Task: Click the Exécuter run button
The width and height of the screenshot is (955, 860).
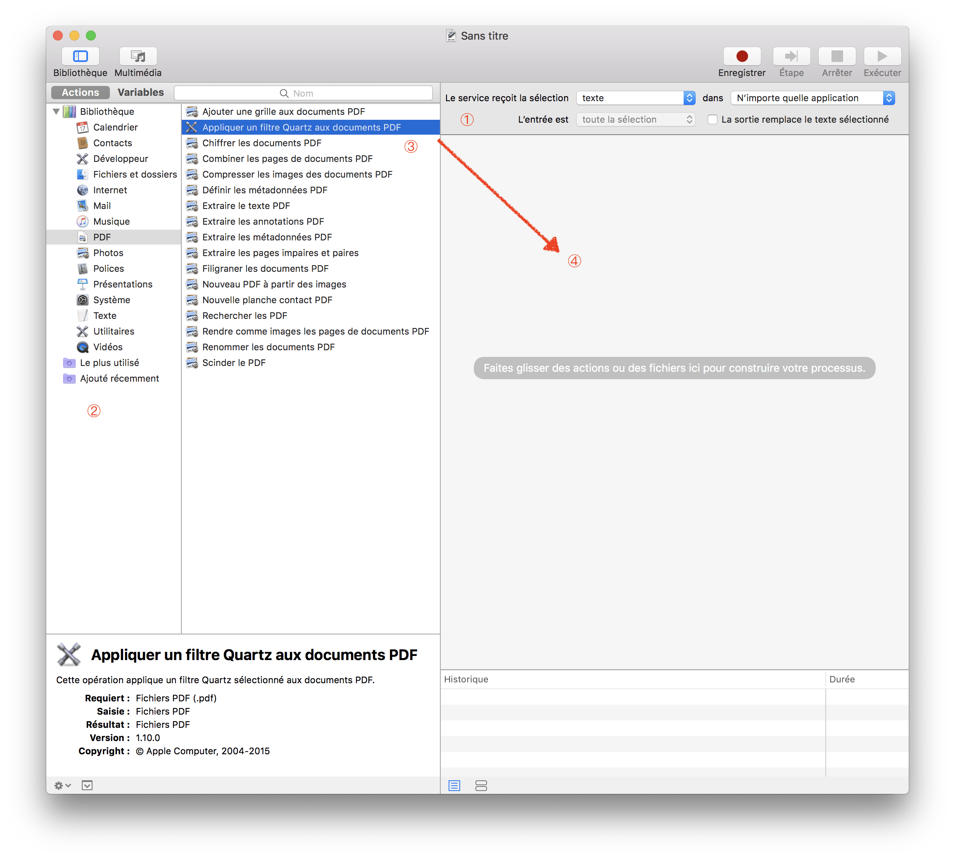Action: pos(882,56)
